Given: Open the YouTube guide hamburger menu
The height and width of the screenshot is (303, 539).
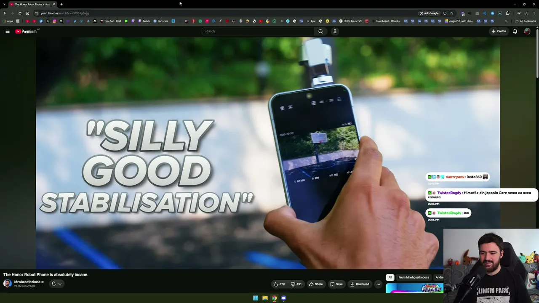Looking at the screenshot, I should click(8, 31).
